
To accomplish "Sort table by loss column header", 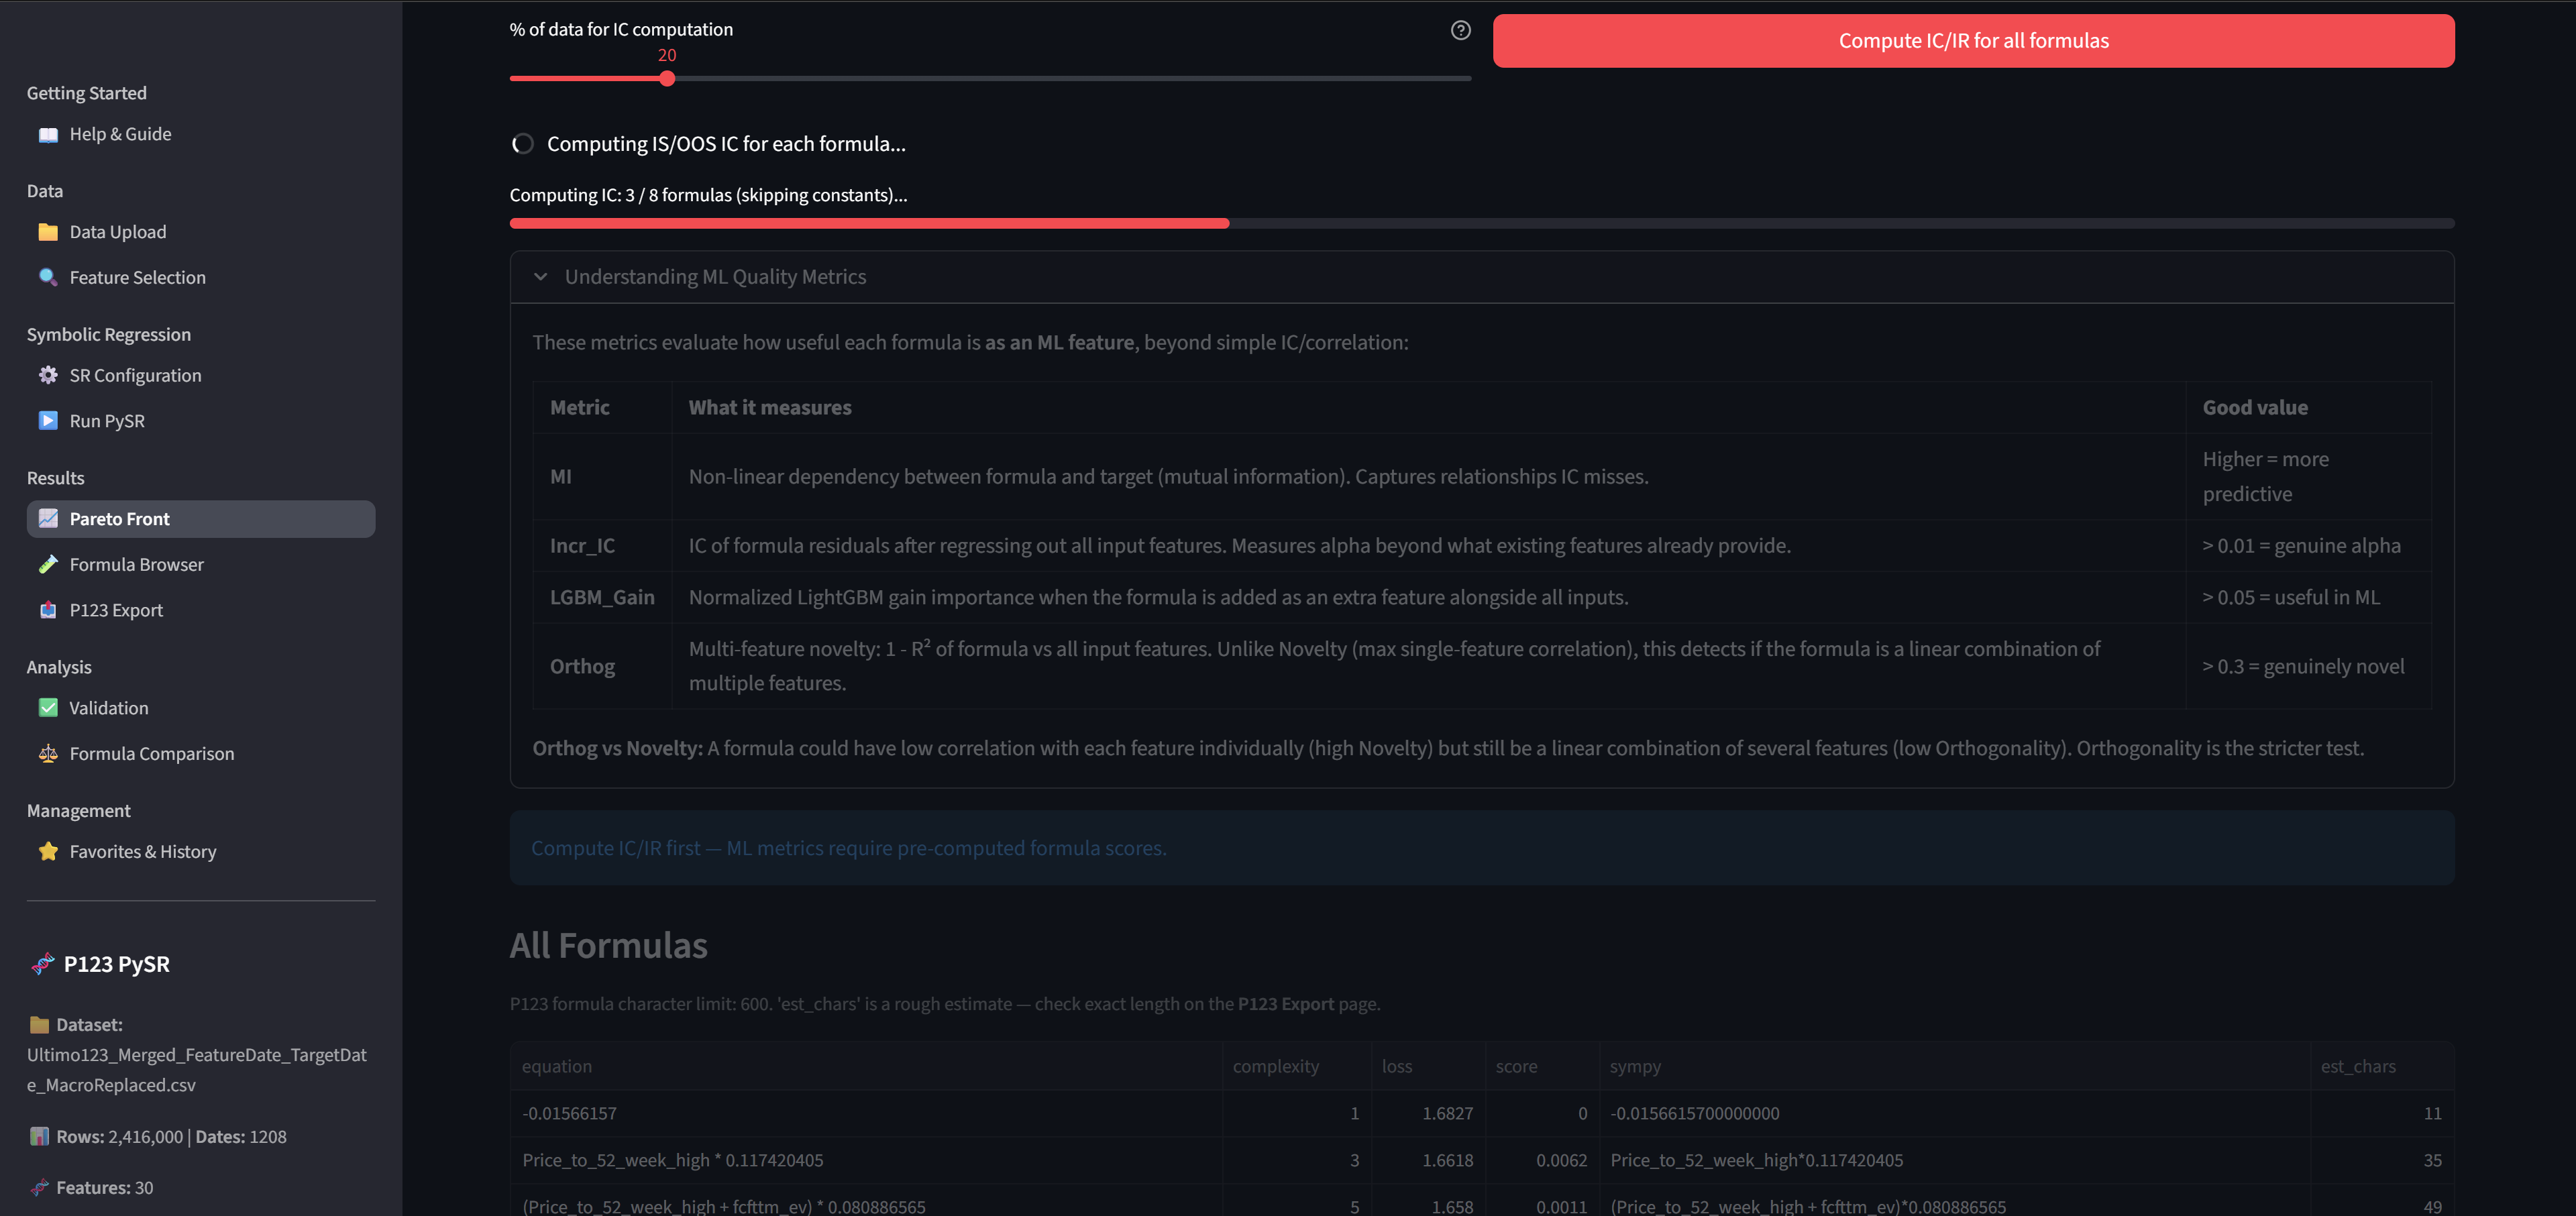I will coord(1397,1067).
